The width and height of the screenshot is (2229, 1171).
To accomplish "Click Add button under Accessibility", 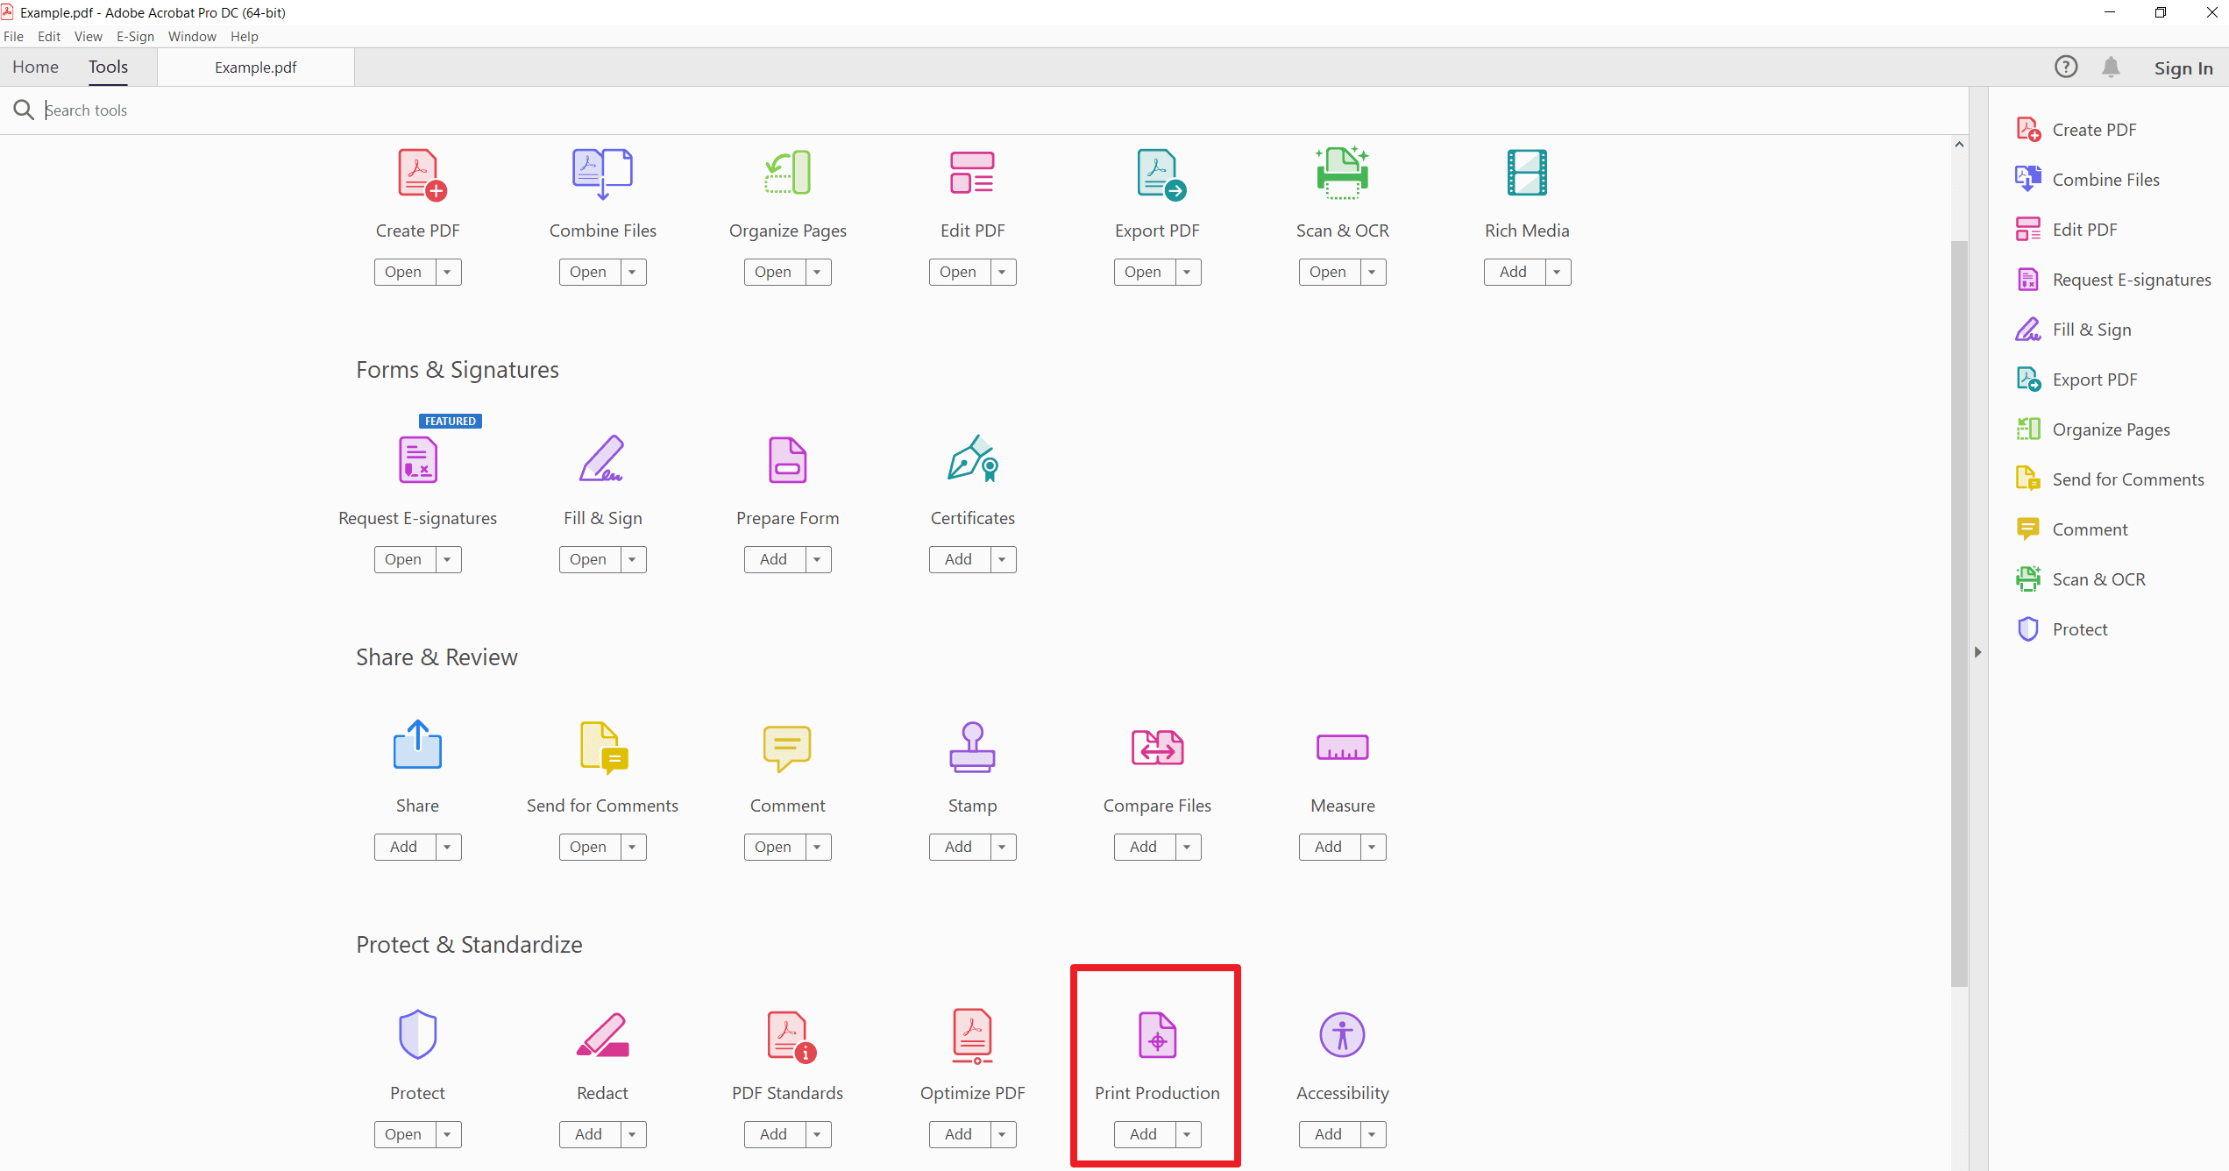I will pyautogui.click(x=1328, y=1134).
